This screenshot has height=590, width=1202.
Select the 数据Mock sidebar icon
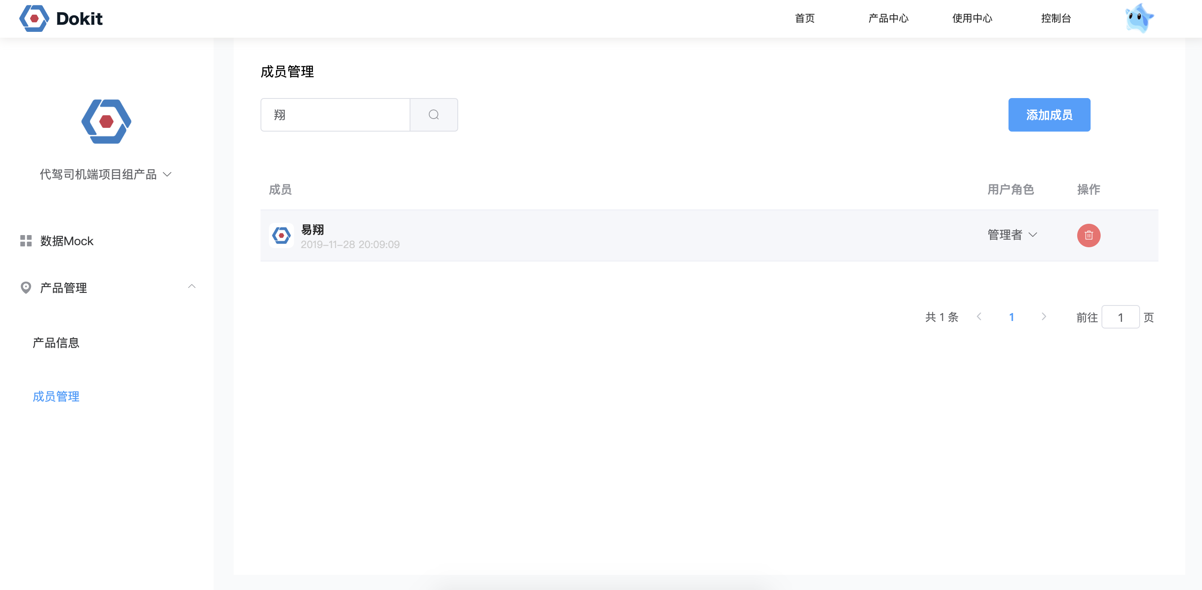(x=26, y=241)
